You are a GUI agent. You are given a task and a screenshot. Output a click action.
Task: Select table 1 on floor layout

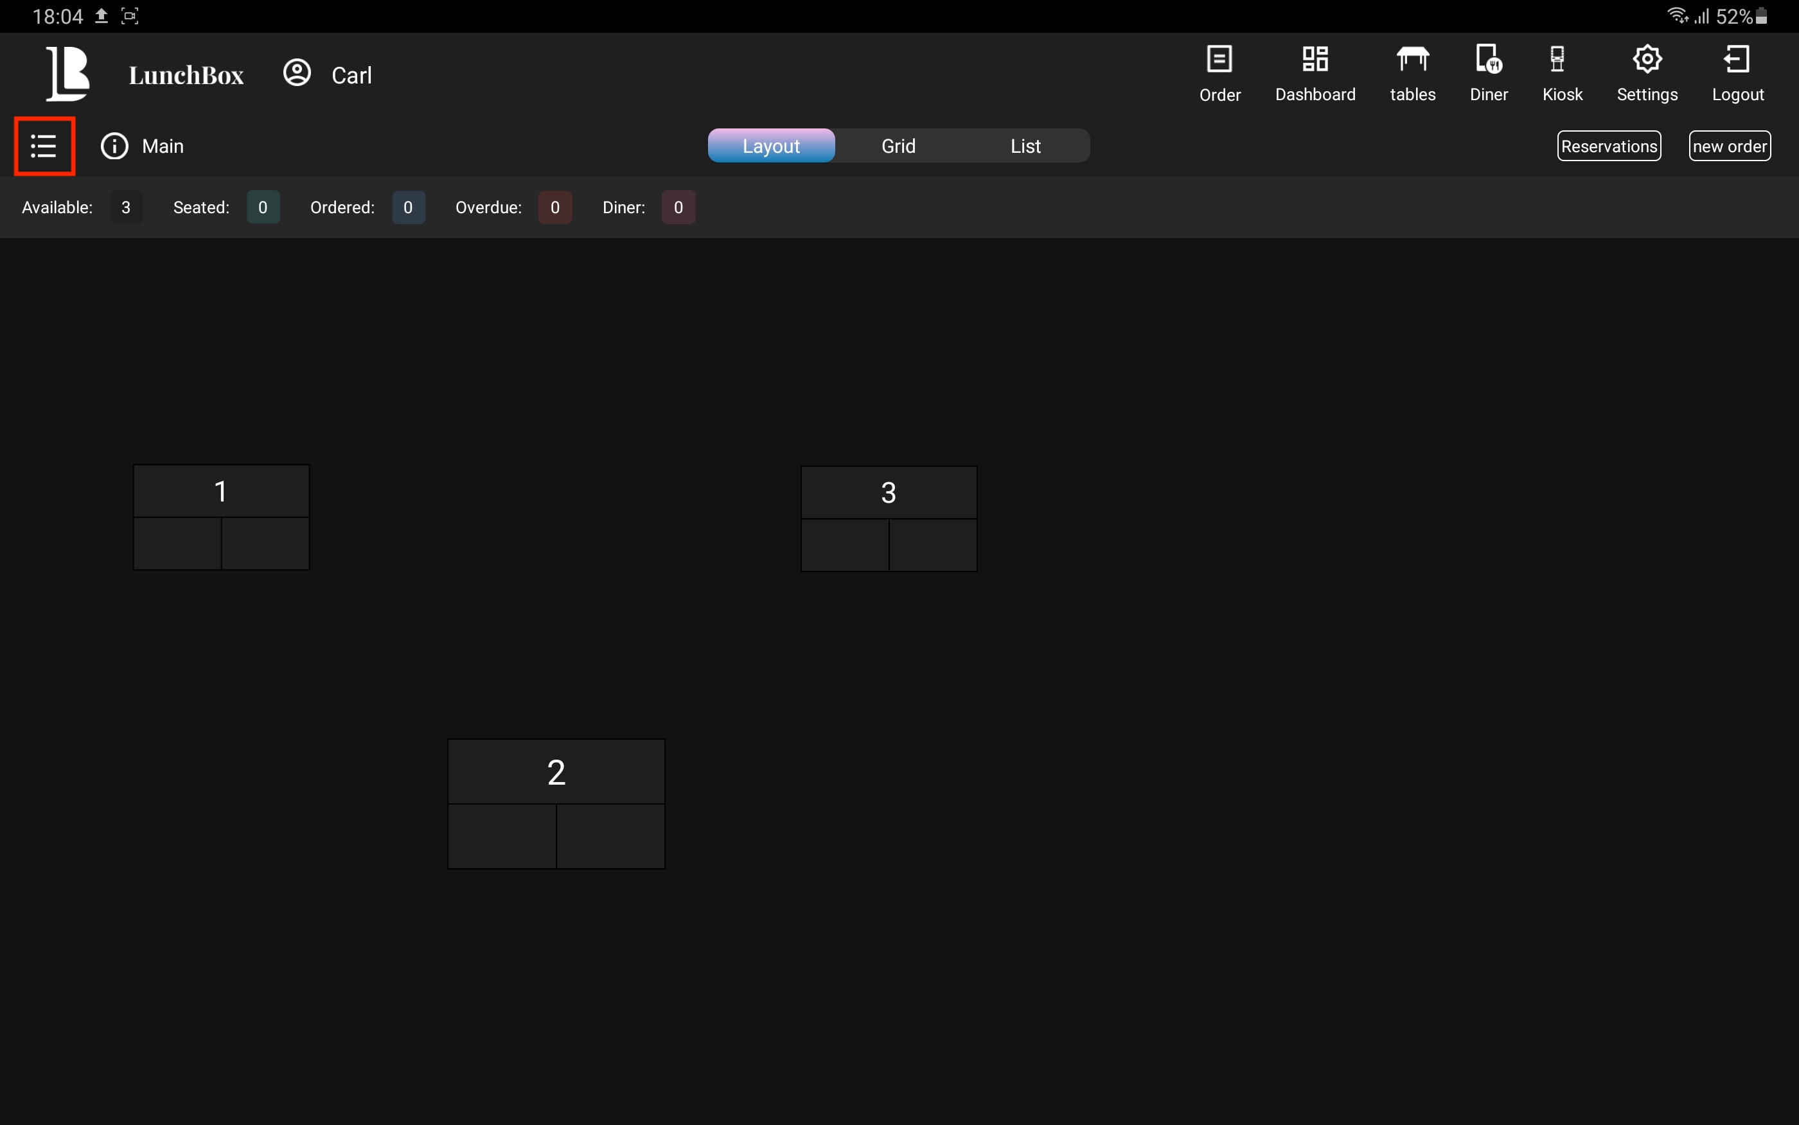click(x=221, y=518)
